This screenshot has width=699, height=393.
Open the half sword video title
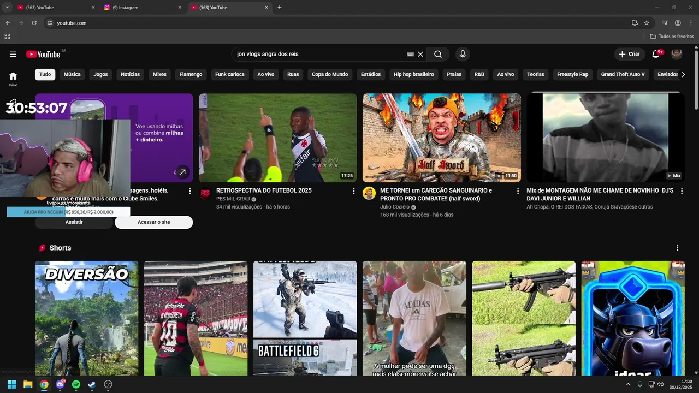[x=436, y=194]
